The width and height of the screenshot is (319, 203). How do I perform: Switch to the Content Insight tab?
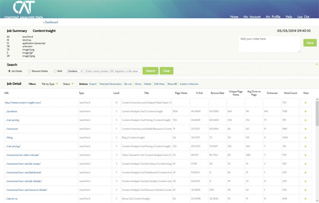44,31
